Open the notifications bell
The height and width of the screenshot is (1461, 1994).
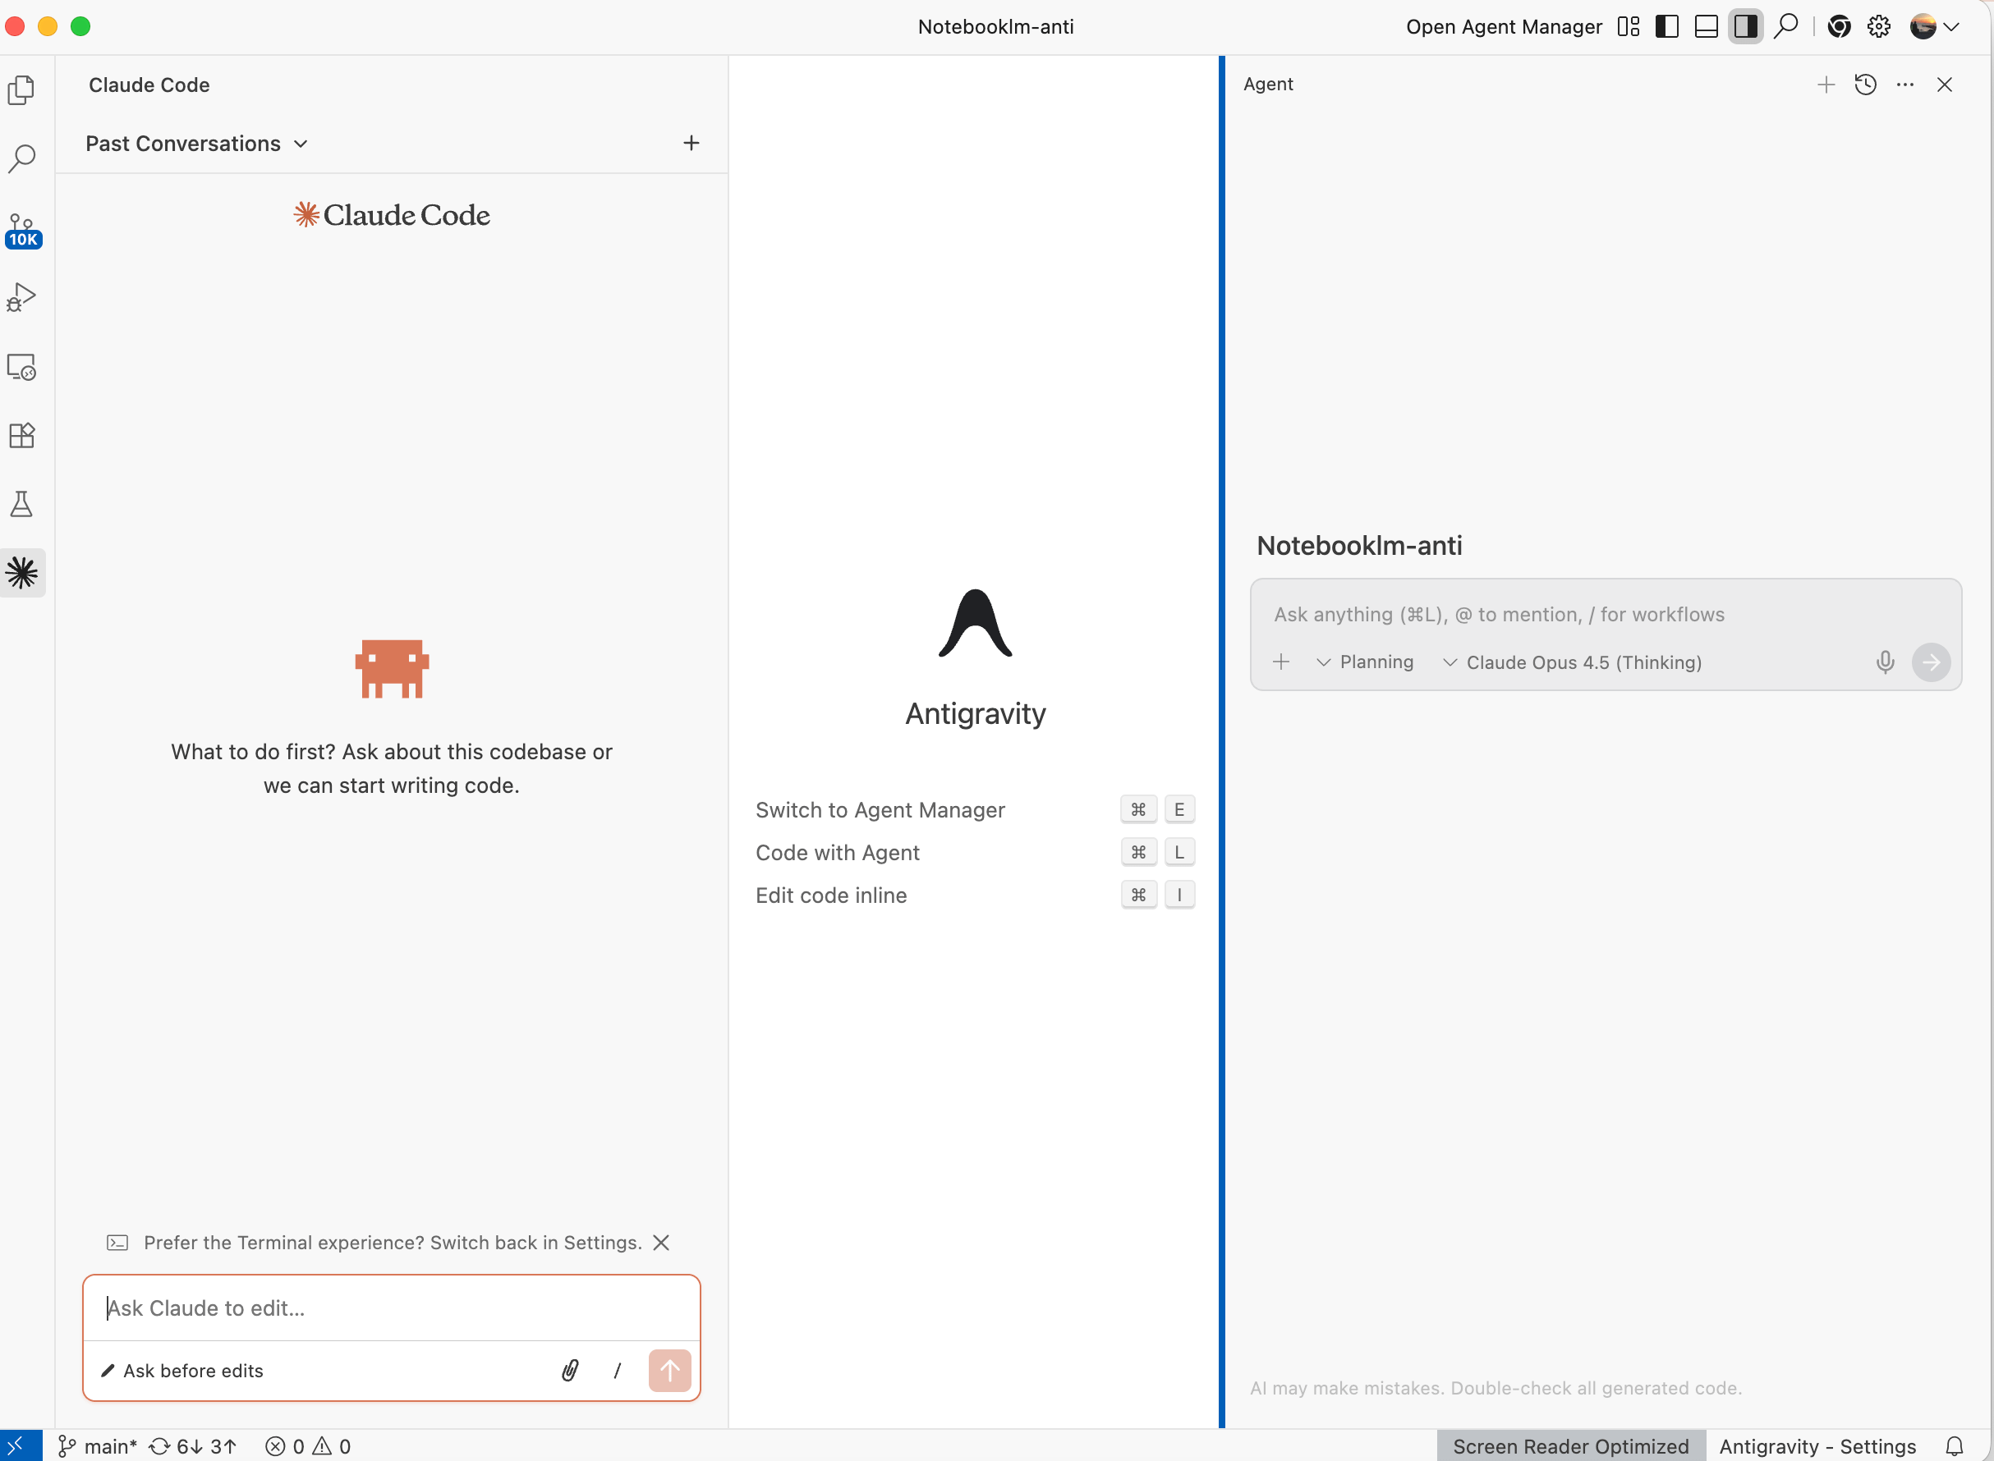pyautogui.click(x=1955, y=1446)
